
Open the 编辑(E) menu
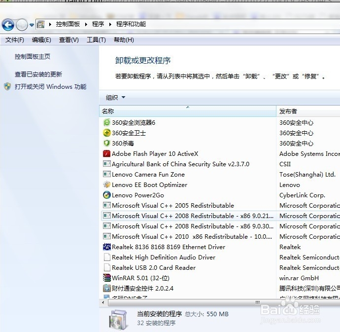[41, 40]
